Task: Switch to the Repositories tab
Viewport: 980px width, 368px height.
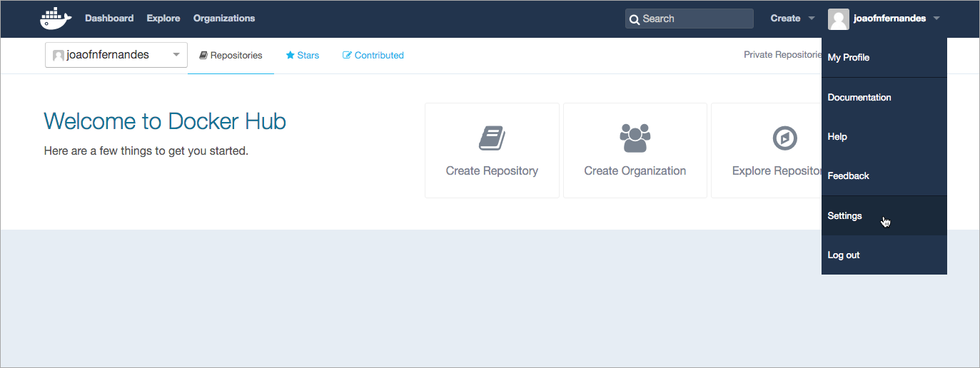Action: click(231, 56)
